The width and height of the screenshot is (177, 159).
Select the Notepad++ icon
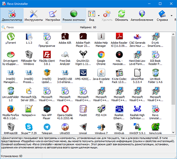[29, 109]
